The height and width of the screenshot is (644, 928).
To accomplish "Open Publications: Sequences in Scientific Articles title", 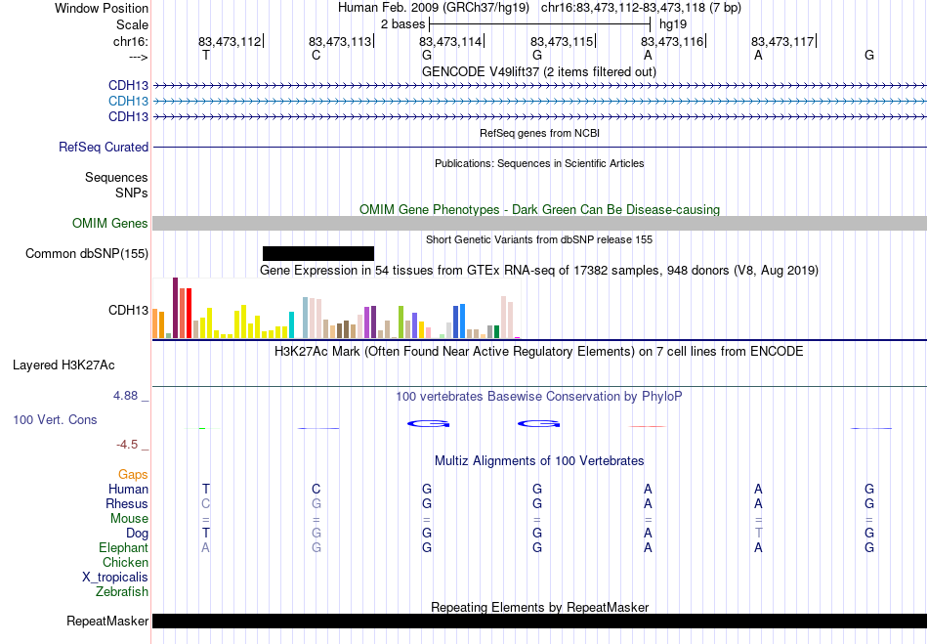I will pyautogui.click(x=539, y=163).
